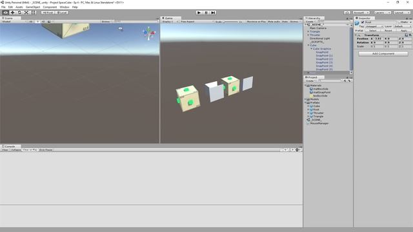The height and width of the screenshot is (232, 413).
Task: Open the Transform component gear menu
Action: pyautogui.click(x=410, y=35)
